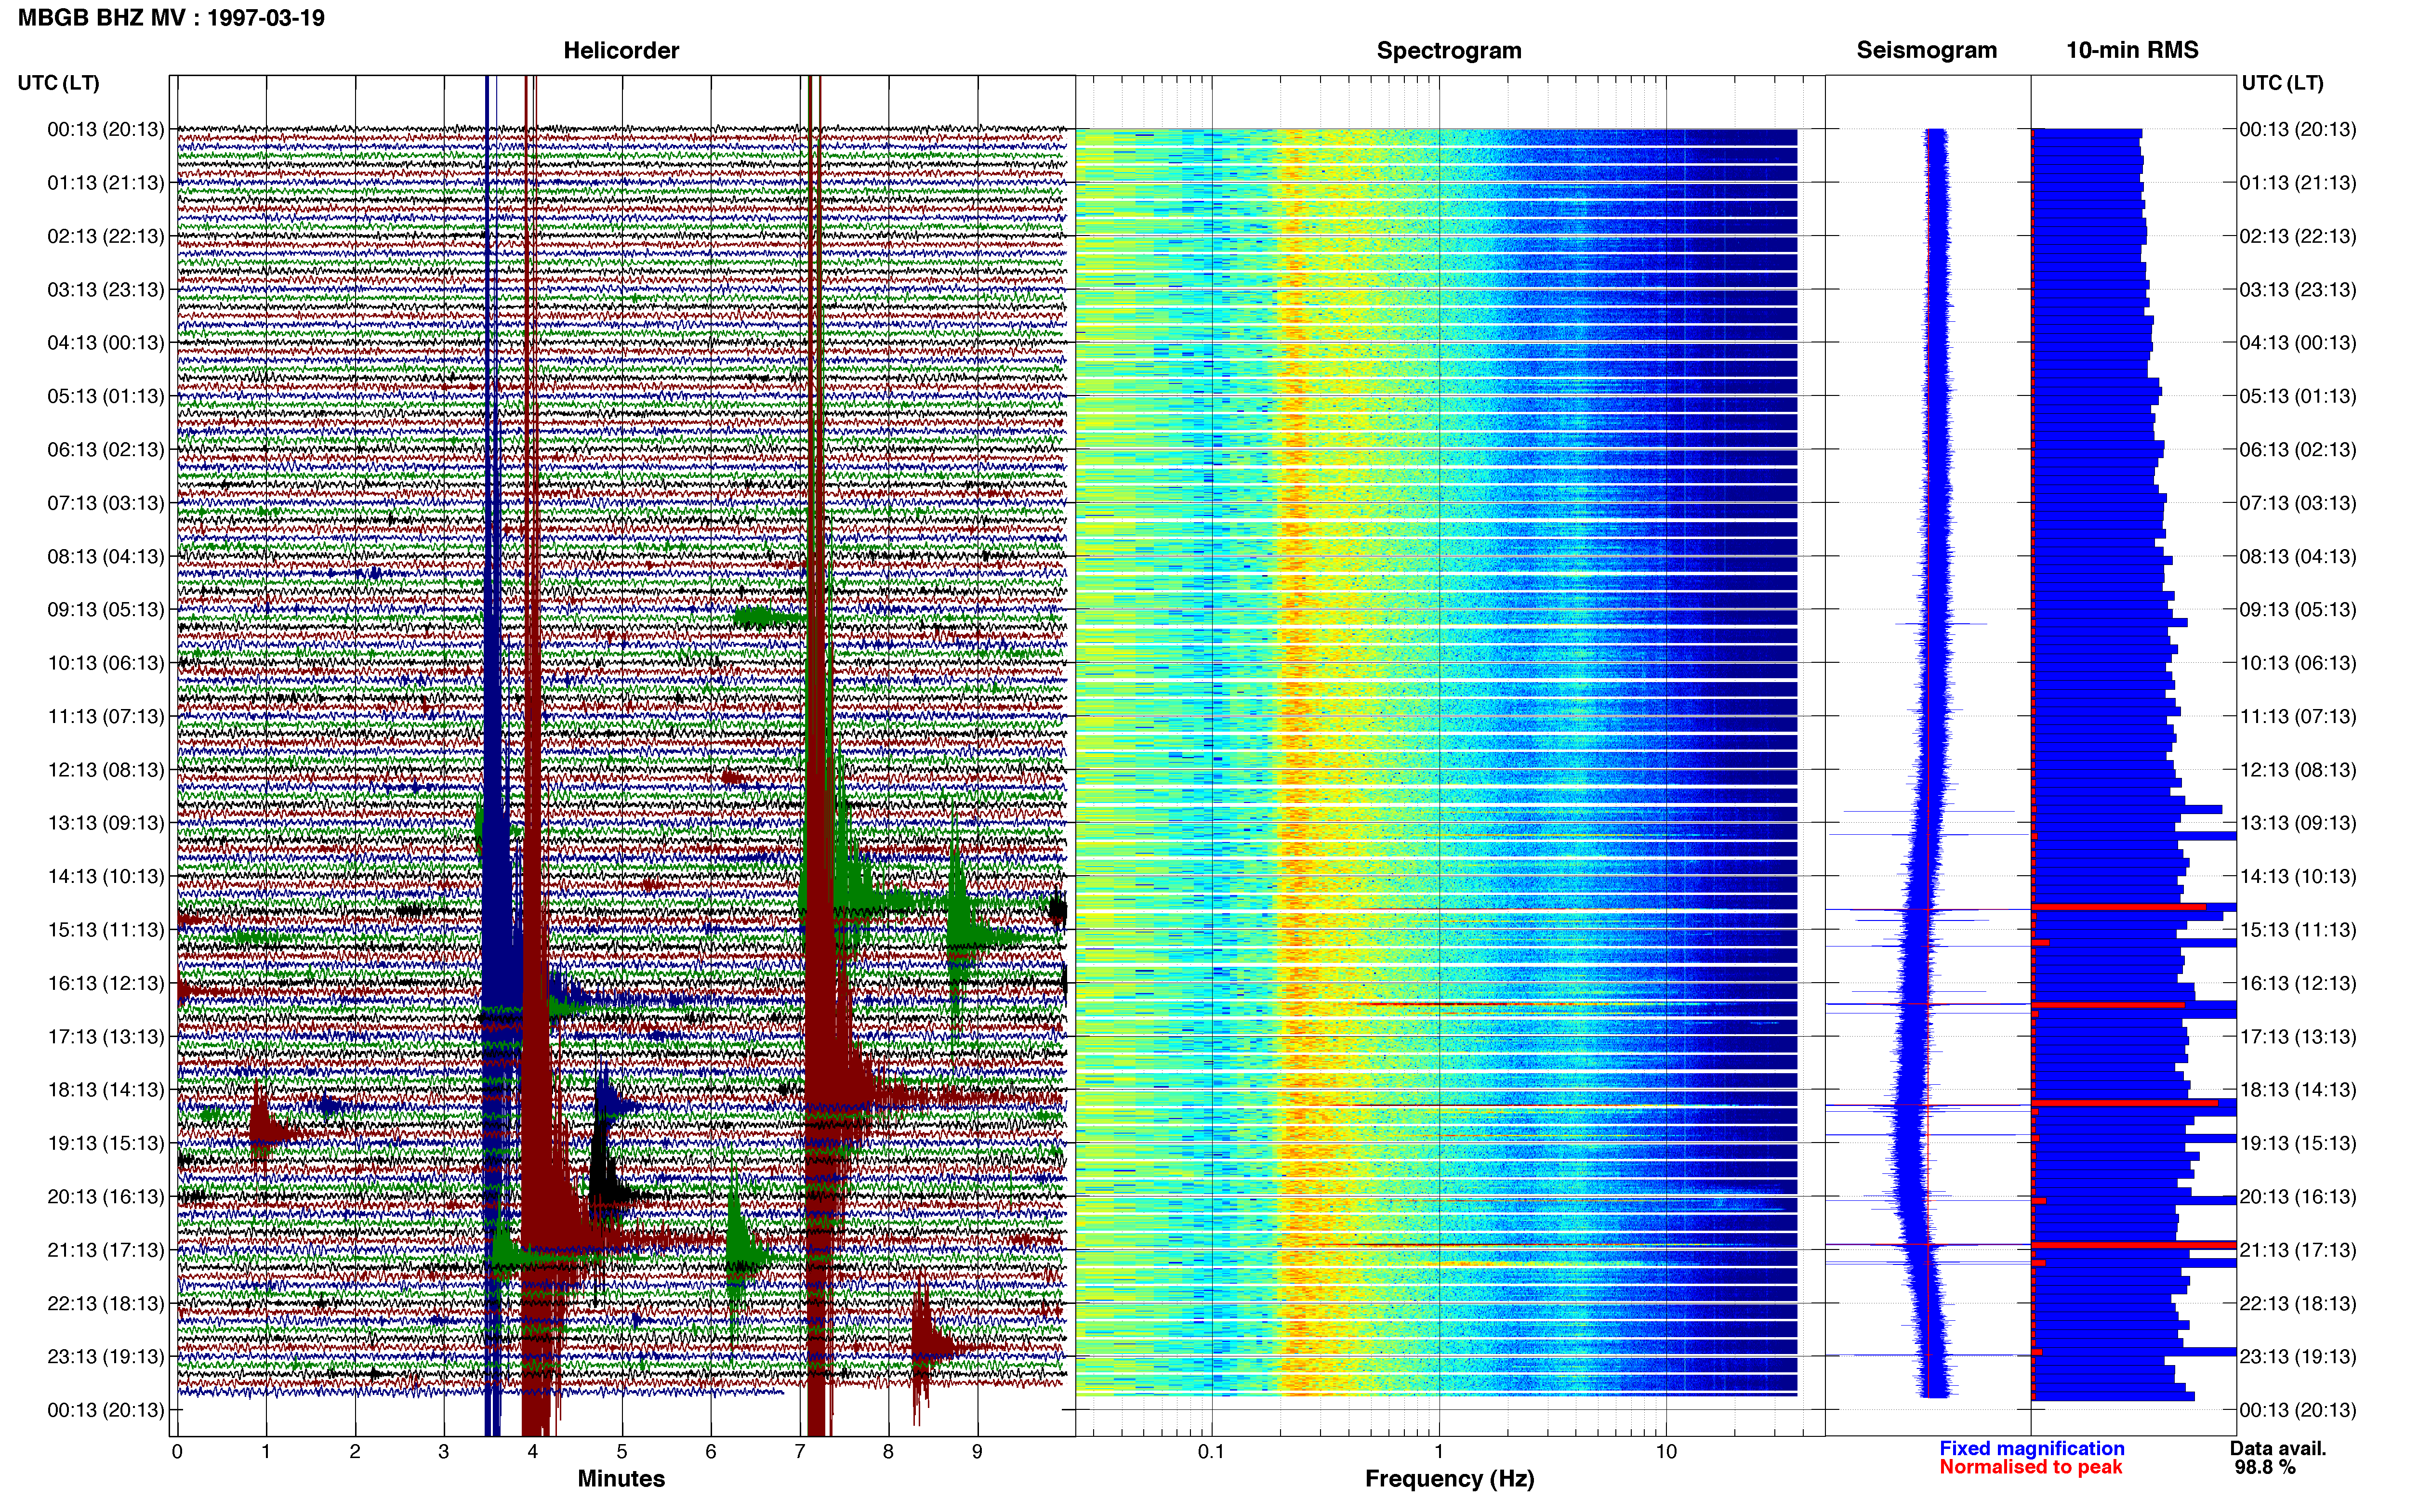
Task: Click the '9' minutes axis tick label
Action: 977,1451
